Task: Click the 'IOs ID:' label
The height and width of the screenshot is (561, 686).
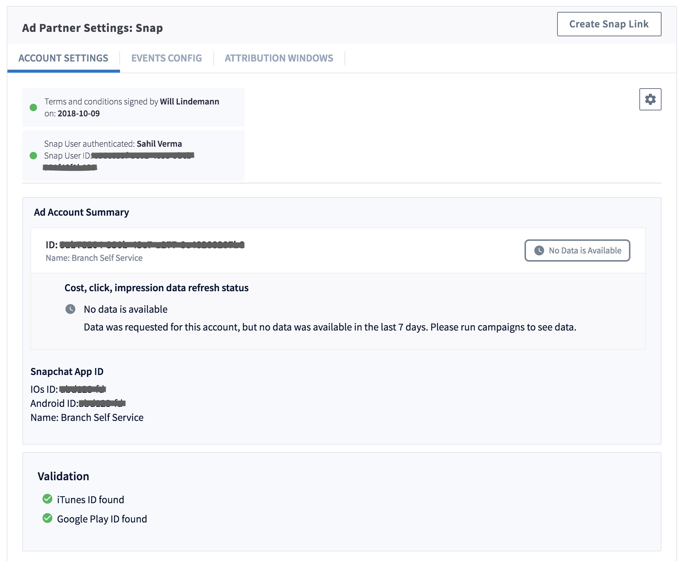Action: [44, 389]
